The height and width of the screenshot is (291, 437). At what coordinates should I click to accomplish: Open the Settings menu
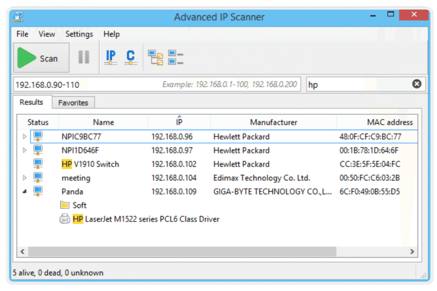tap(79, 34)
